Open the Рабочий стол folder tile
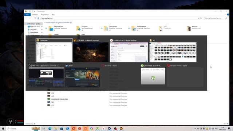This screenshot has width=233, height=131. click(x=58, y=28)
